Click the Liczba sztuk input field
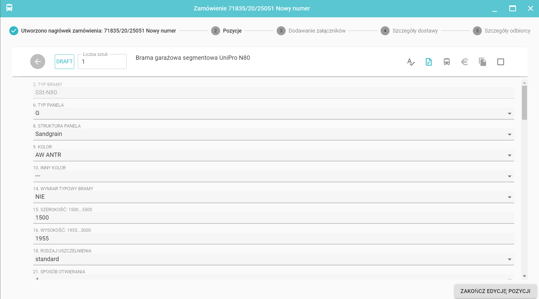Screen dimensions: 539x299 coord(102,62)
